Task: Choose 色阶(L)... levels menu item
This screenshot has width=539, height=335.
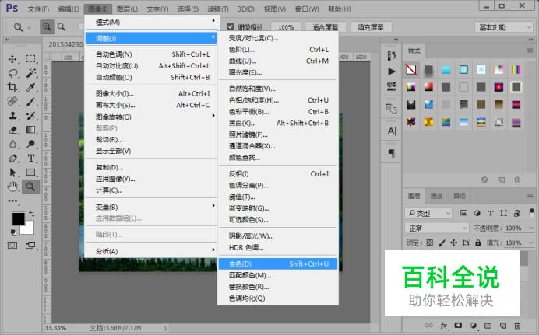Action: (x=278, y=50)
